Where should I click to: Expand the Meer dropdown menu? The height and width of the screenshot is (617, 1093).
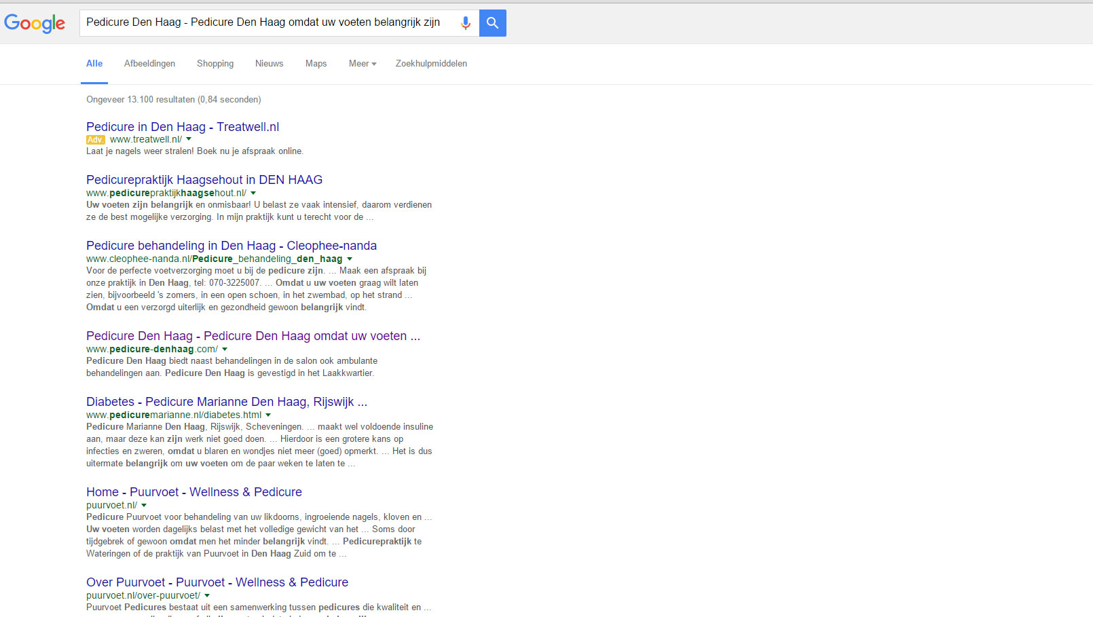click(363, 64)
